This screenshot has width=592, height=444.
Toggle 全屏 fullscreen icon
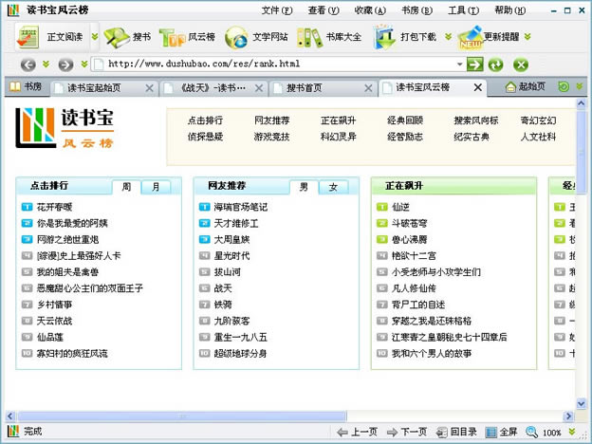coord(490,432)
